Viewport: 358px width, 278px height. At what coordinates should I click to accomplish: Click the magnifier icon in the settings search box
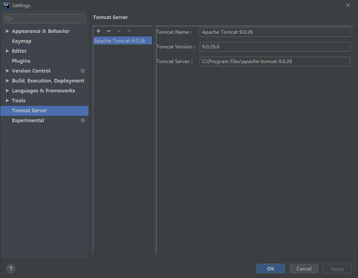coord(8,18)
